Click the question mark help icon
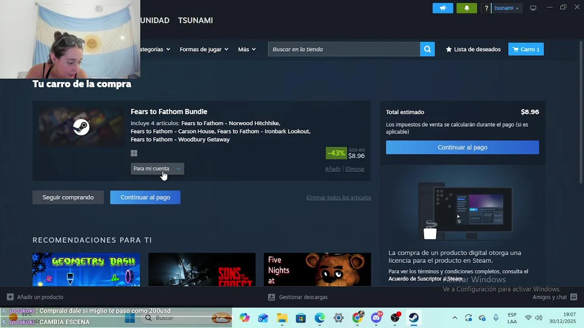 tap(486, 8)
